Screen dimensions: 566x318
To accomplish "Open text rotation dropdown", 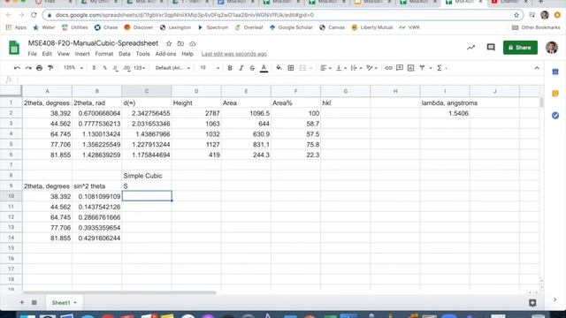I will (371, 68).
